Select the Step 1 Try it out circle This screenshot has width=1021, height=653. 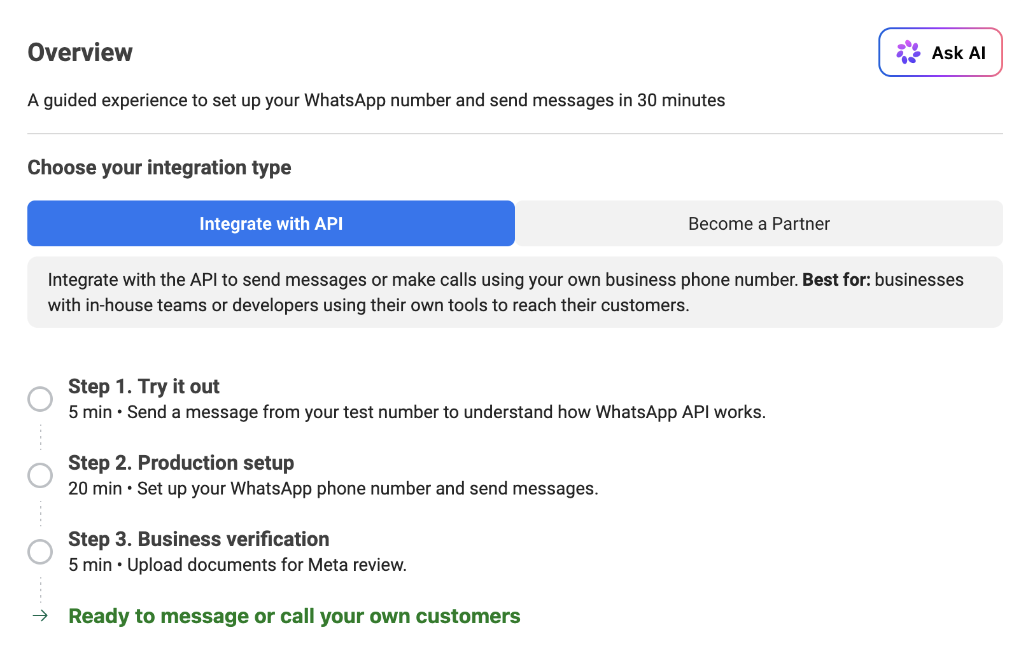[40, 399]
